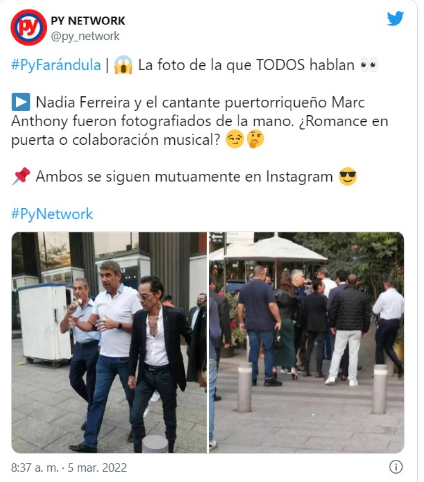Click the line about following on Instagram
This screenshot has height=482, width=424.
point(184,176)
